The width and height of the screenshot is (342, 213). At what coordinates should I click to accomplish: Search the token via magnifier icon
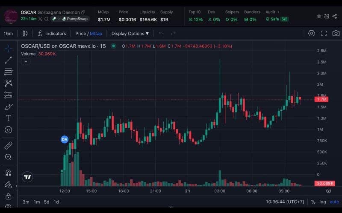(47, 19)
